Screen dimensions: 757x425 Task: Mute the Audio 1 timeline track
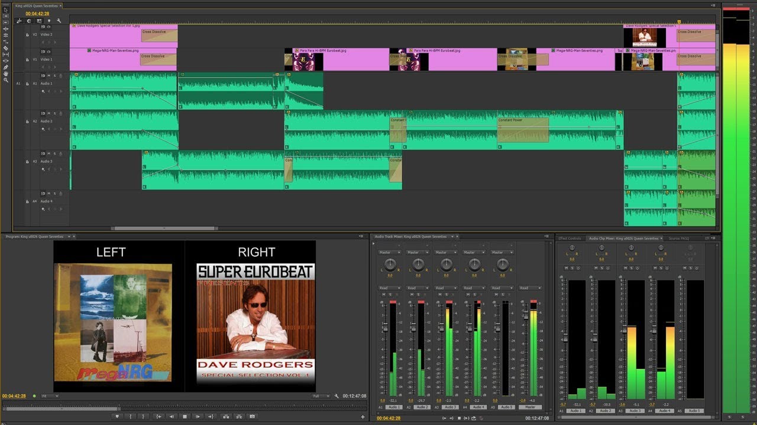pyautogui.click(x=49, y=76)
